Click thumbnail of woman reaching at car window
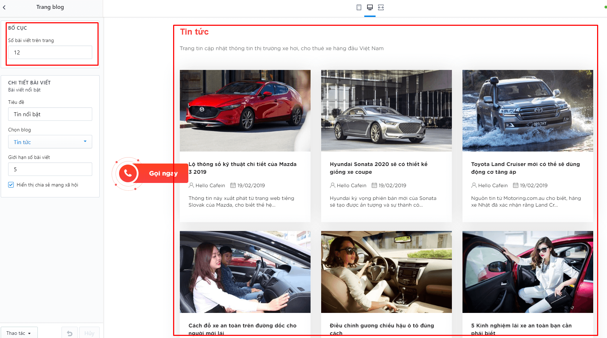The width and height of the screenshot is (607, 338). click(245, 272)
